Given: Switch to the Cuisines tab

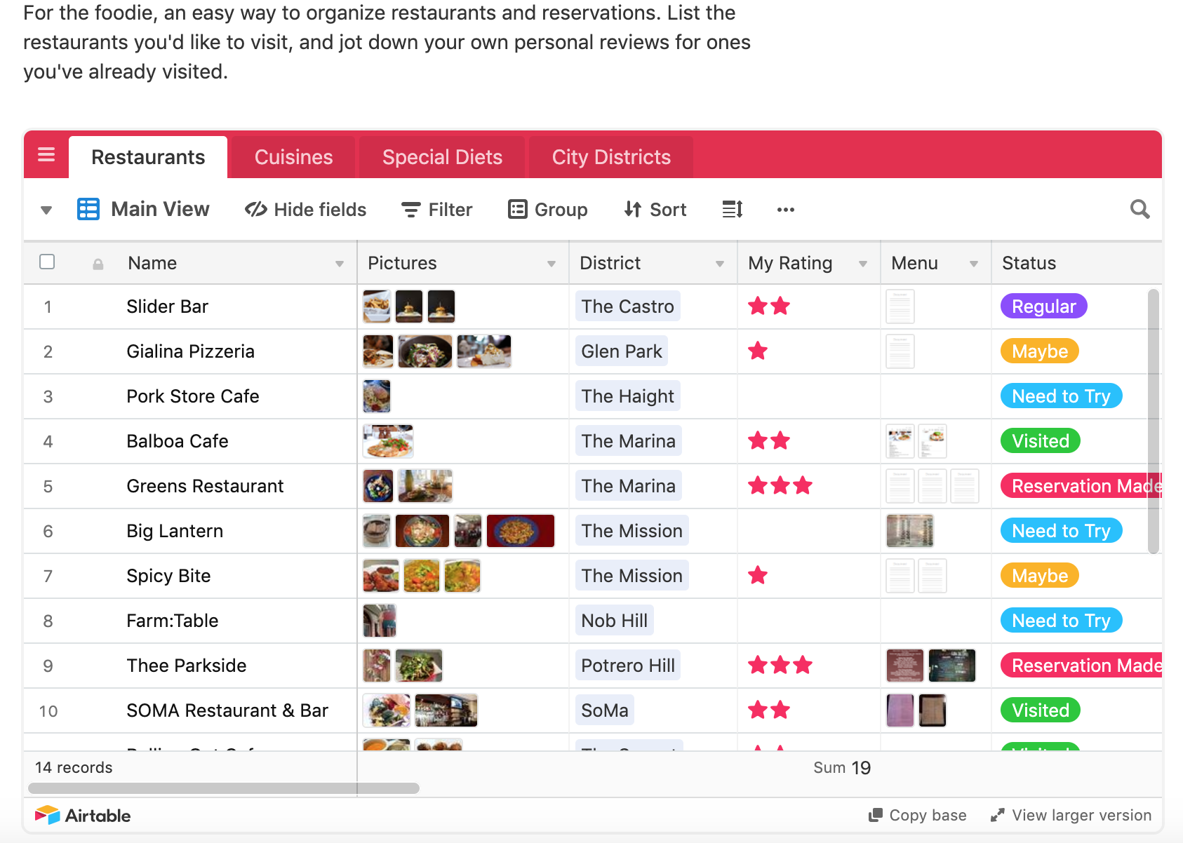Looking at the screenshot, I should point(293,157).
